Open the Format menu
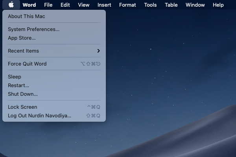The image size is (236, 157). [127, 5]
